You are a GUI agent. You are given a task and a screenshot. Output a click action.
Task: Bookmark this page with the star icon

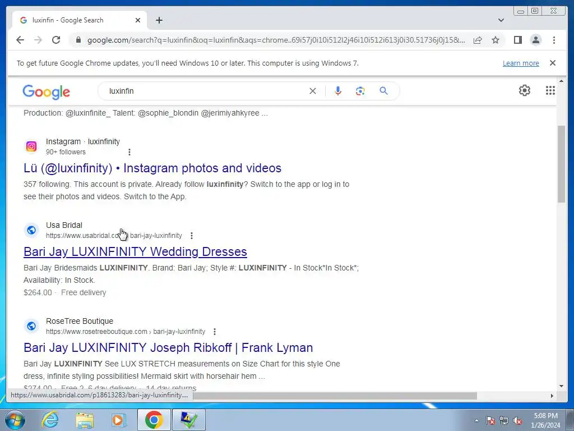point(496,40)
